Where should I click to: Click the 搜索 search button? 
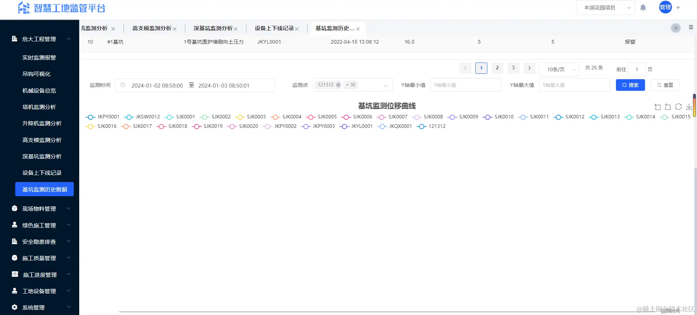(x=630, y=85)
